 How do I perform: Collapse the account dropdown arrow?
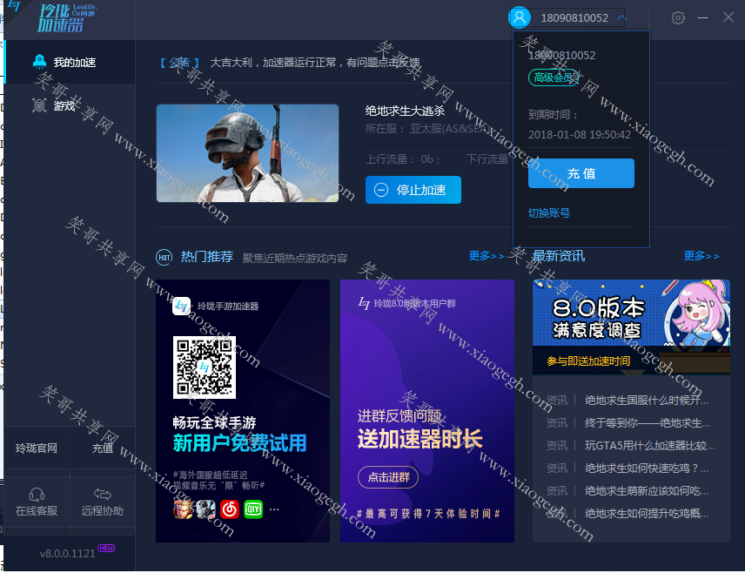[621, 18]
